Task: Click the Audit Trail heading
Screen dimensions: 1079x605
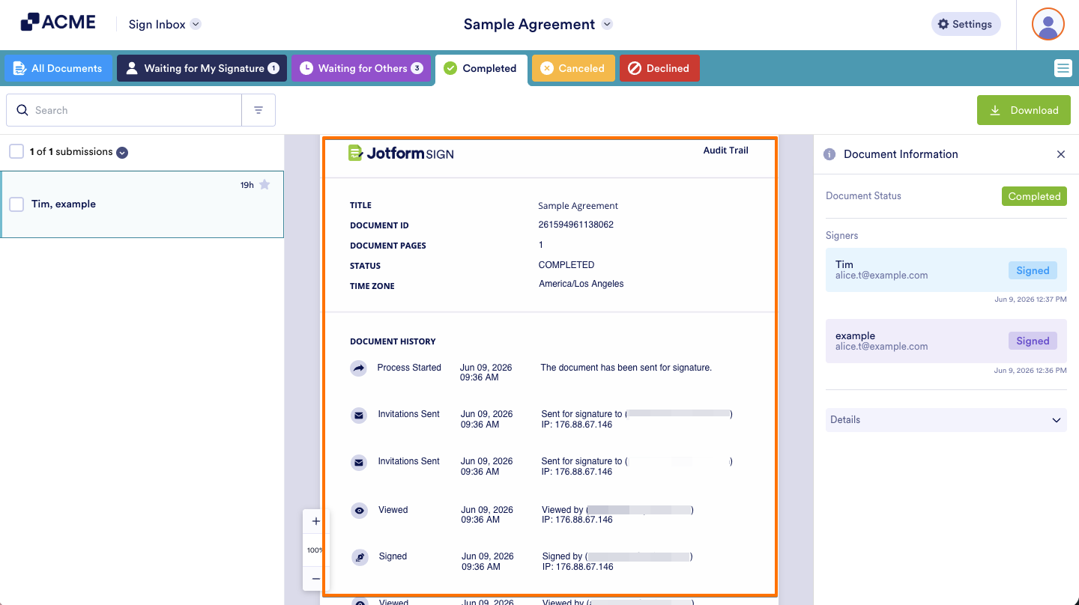Action: 725,151
